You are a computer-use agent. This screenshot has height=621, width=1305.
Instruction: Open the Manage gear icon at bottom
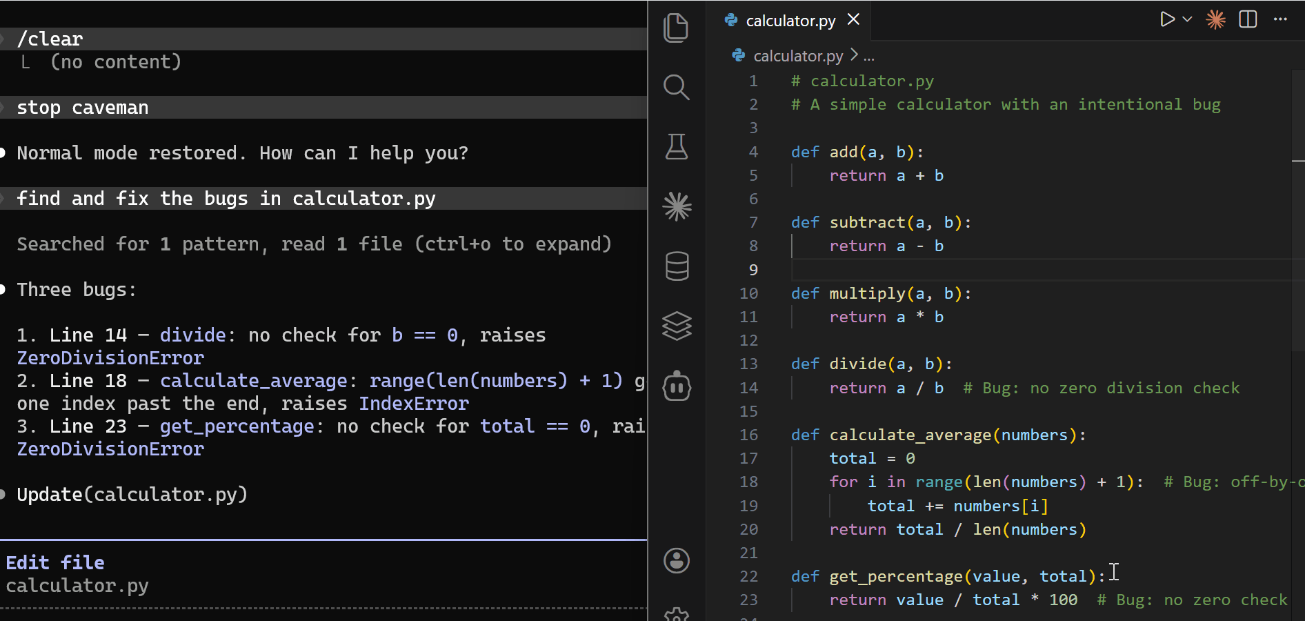pos(676,614)
